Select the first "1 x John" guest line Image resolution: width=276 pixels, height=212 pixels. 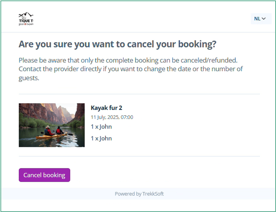pyautogui.click(x=101, y=127)
